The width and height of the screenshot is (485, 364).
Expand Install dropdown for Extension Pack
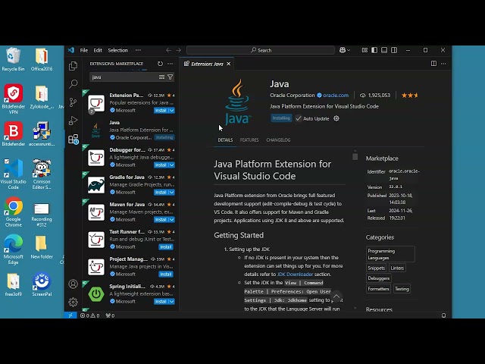tap(172, 111)
